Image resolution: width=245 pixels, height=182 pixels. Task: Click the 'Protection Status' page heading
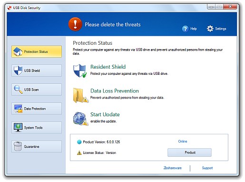pos(92,43)
